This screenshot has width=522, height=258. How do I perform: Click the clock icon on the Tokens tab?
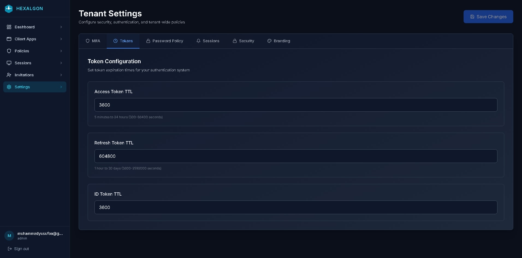click(115, 41)
